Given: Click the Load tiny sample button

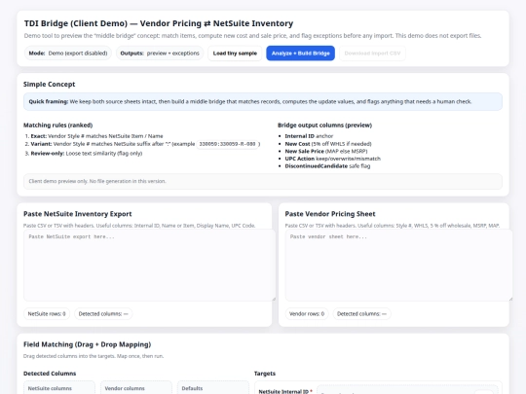Looking at the screenshot, I should [235, 54].
